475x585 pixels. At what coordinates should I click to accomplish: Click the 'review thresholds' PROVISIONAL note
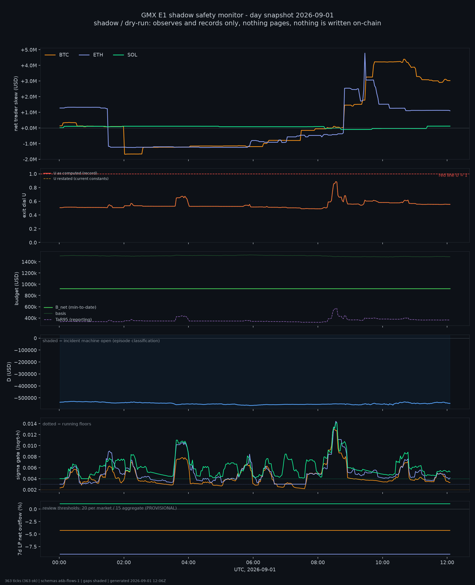click(109, 508)
